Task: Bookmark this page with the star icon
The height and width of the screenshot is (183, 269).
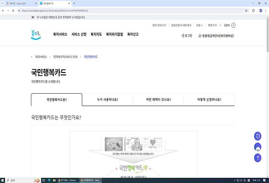Action: (x=246, y=11)
